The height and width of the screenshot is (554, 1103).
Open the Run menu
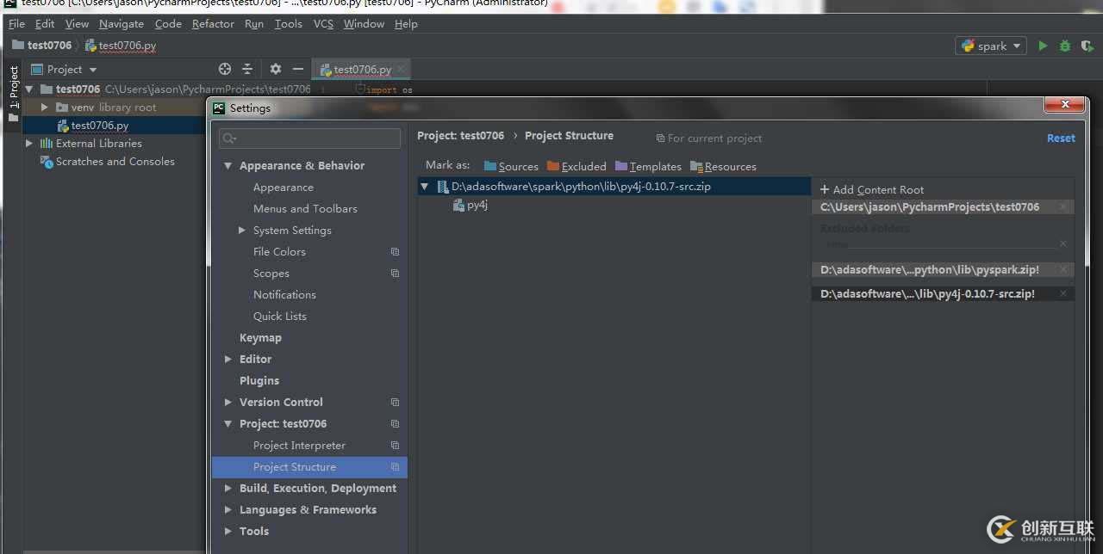click(253, 24)
